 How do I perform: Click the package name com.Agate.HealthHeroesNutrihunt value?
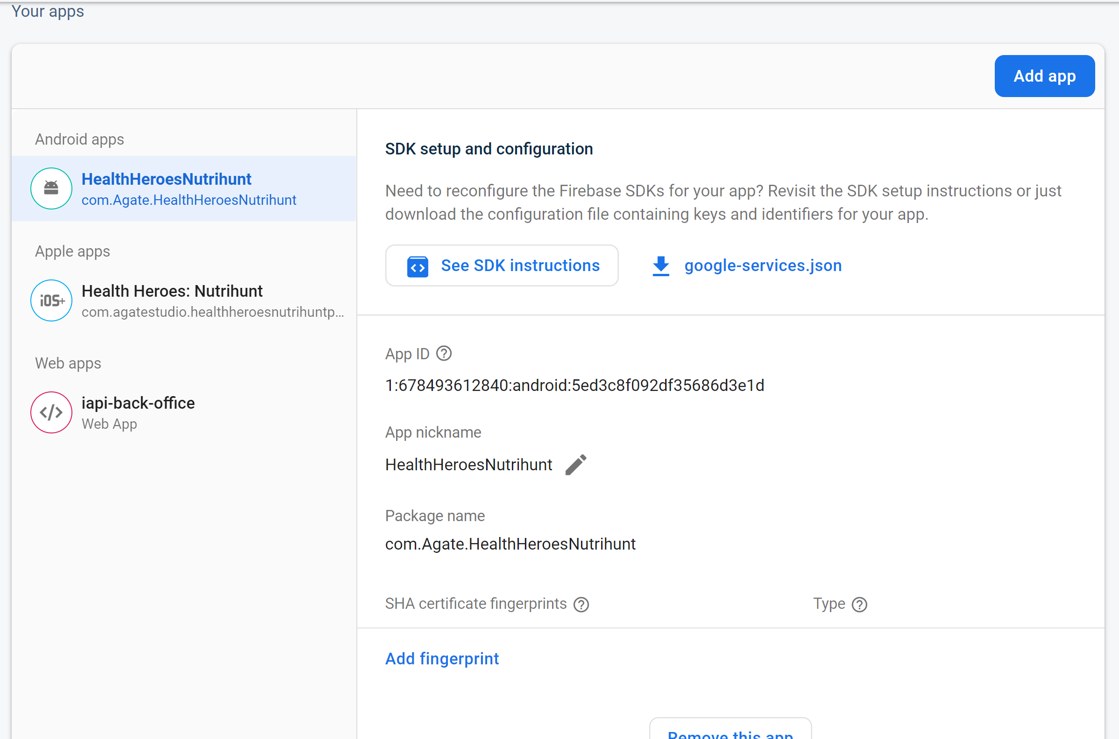pyautogui.click(x=510, y=544)
